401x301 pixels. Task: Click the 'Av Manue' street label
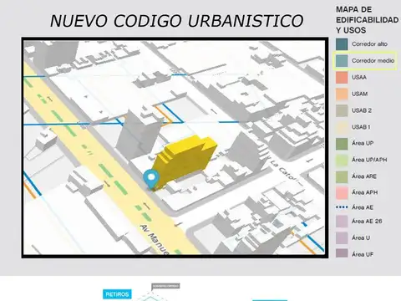click(x=155, y=239)
